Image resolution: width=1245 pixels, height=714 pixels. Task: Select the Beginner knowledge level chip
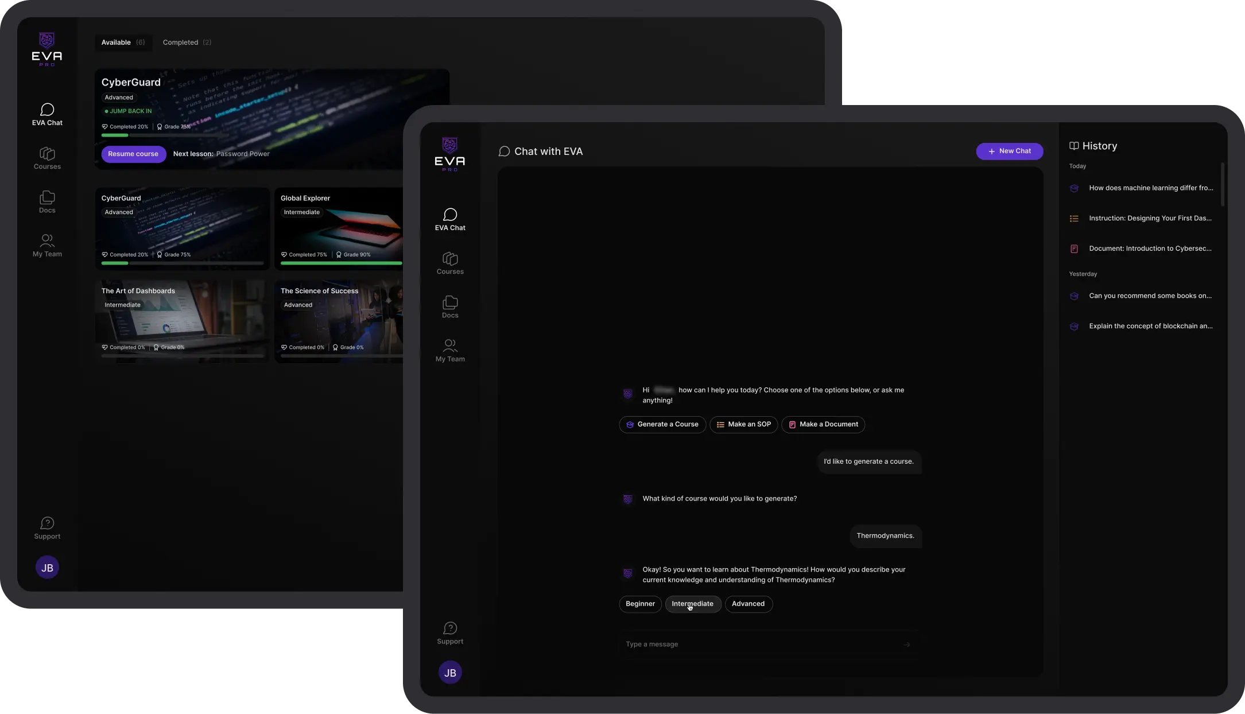(x=639, y=604)
